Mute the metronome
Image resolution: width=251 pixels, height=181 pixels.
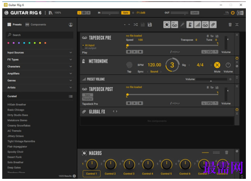pyautogui.click(x=217, y=65)
